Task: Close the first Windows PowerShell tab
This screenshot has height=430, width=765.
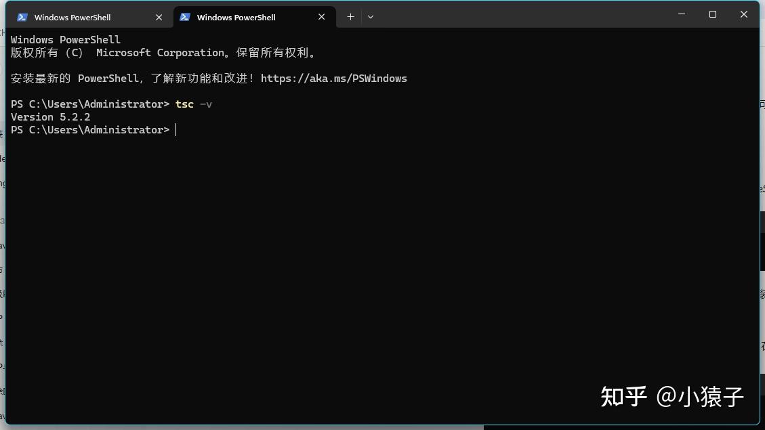Action: [159, 17]
